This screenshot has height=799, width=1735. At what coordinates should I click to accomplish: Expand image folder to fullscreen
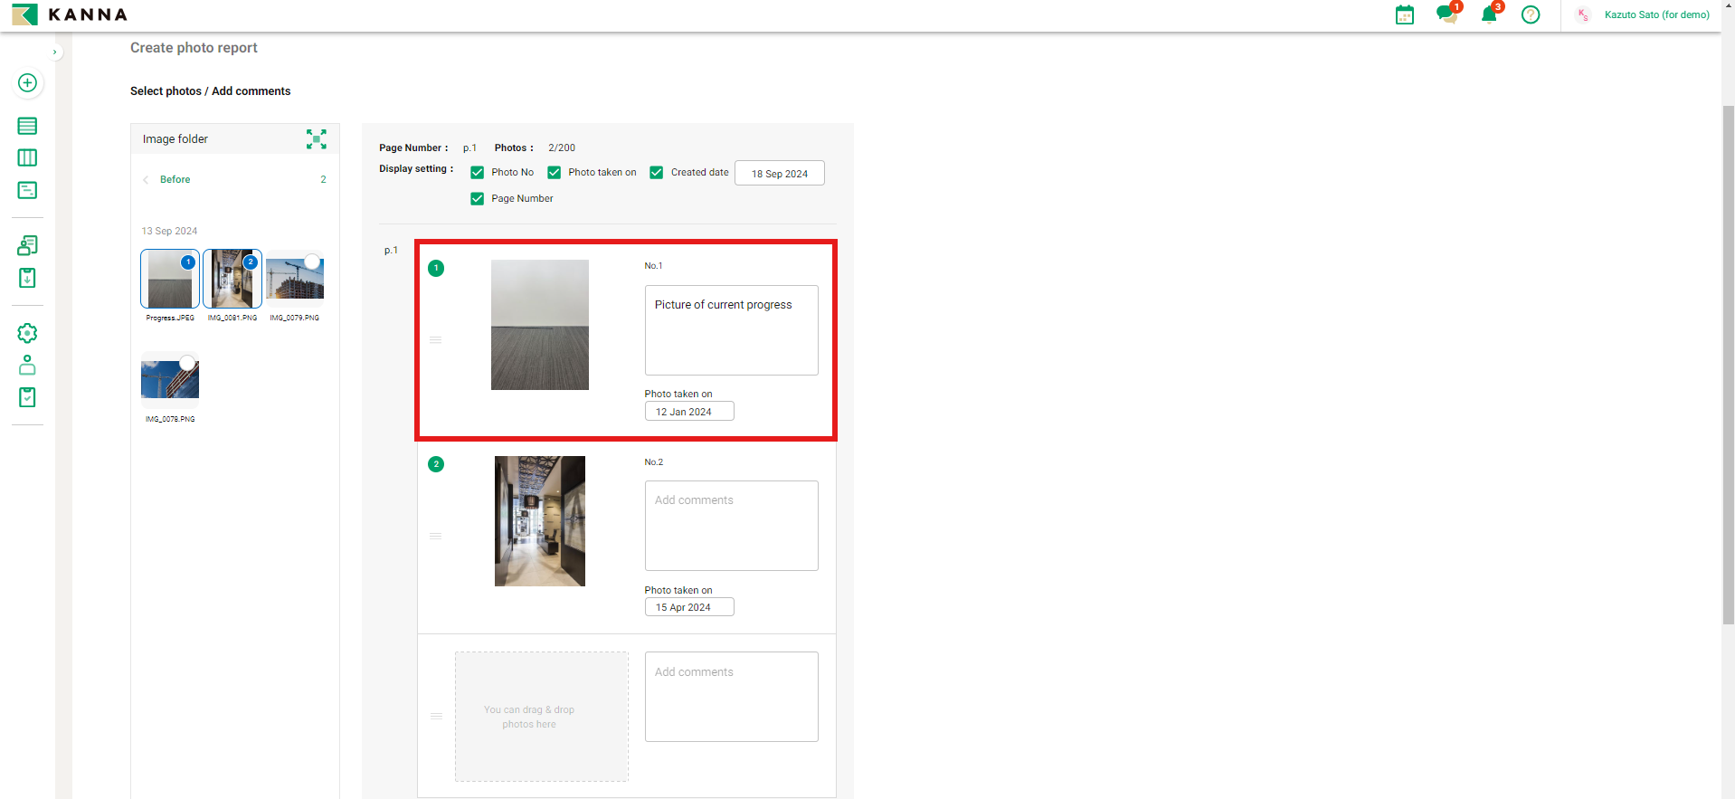316,139
